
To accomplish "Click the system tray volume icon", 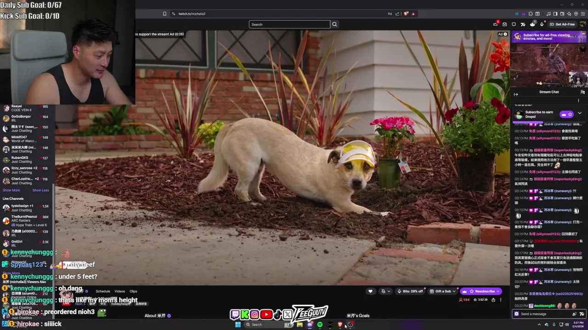I will (567, 324).
